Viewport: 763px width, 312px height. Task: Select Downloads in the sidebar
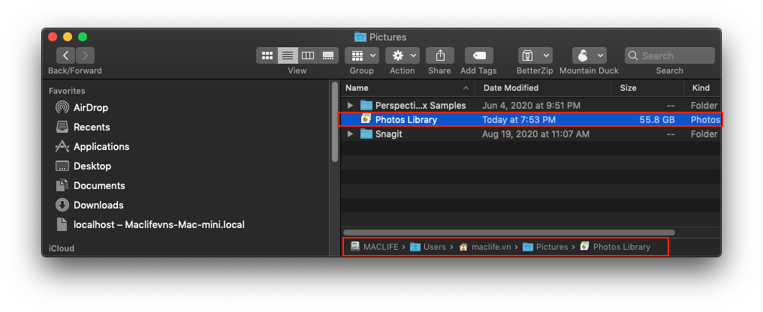tap(98, 205)
